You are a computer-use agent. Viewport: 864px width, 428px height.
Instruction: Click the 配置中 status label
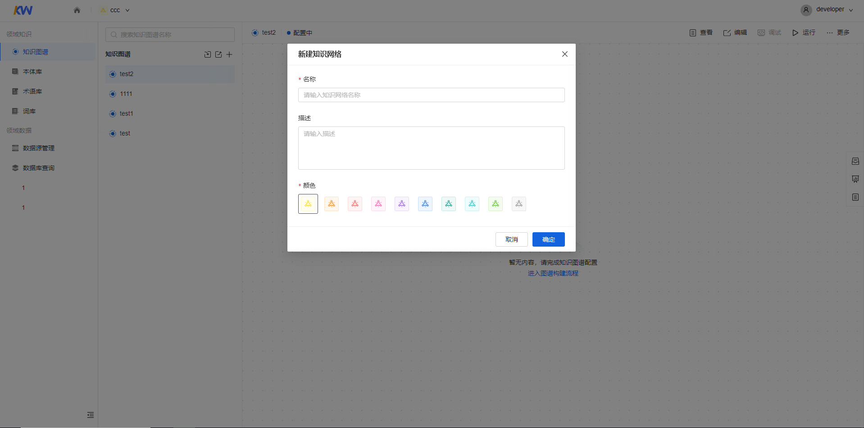coord(303,32)
